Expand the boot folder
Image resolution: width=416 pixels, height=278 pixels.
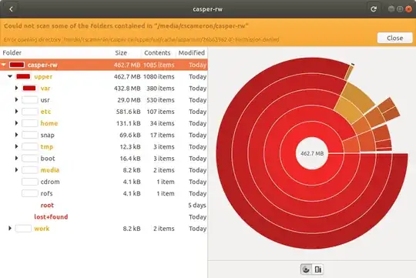16,158
